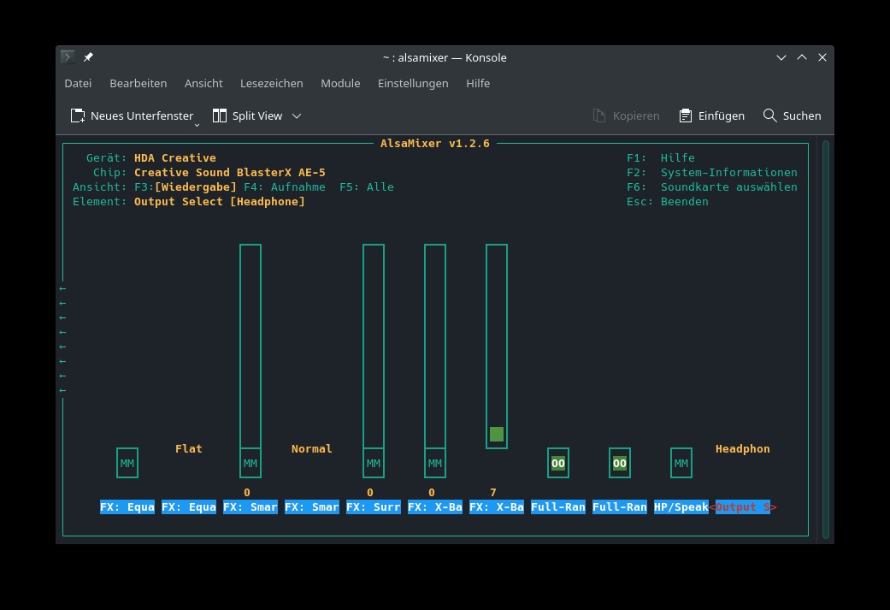890x610 pixels.
Task: Click the F2: System-Informationen text
Action: click(712, 172)
